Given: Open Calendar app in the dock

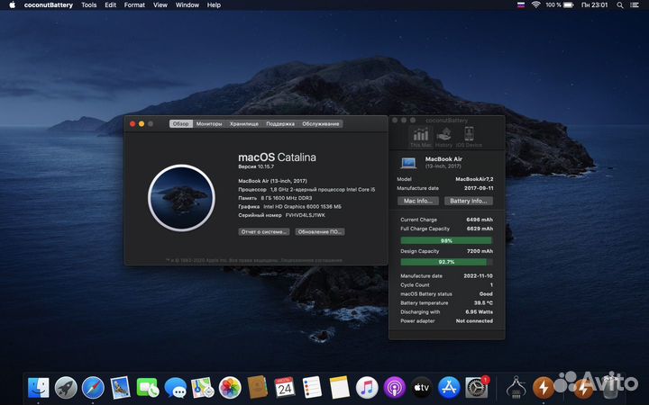Looking at the screenshot, I should [x=285, y=387].
